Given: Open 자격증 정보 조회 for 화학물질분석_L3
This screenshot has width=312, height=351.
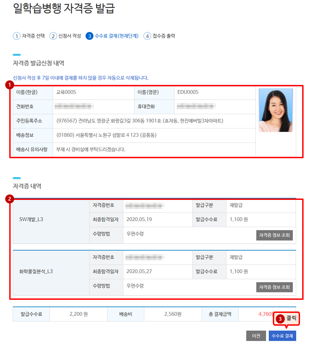Looking at the screenshot, I should pos(274,287).
